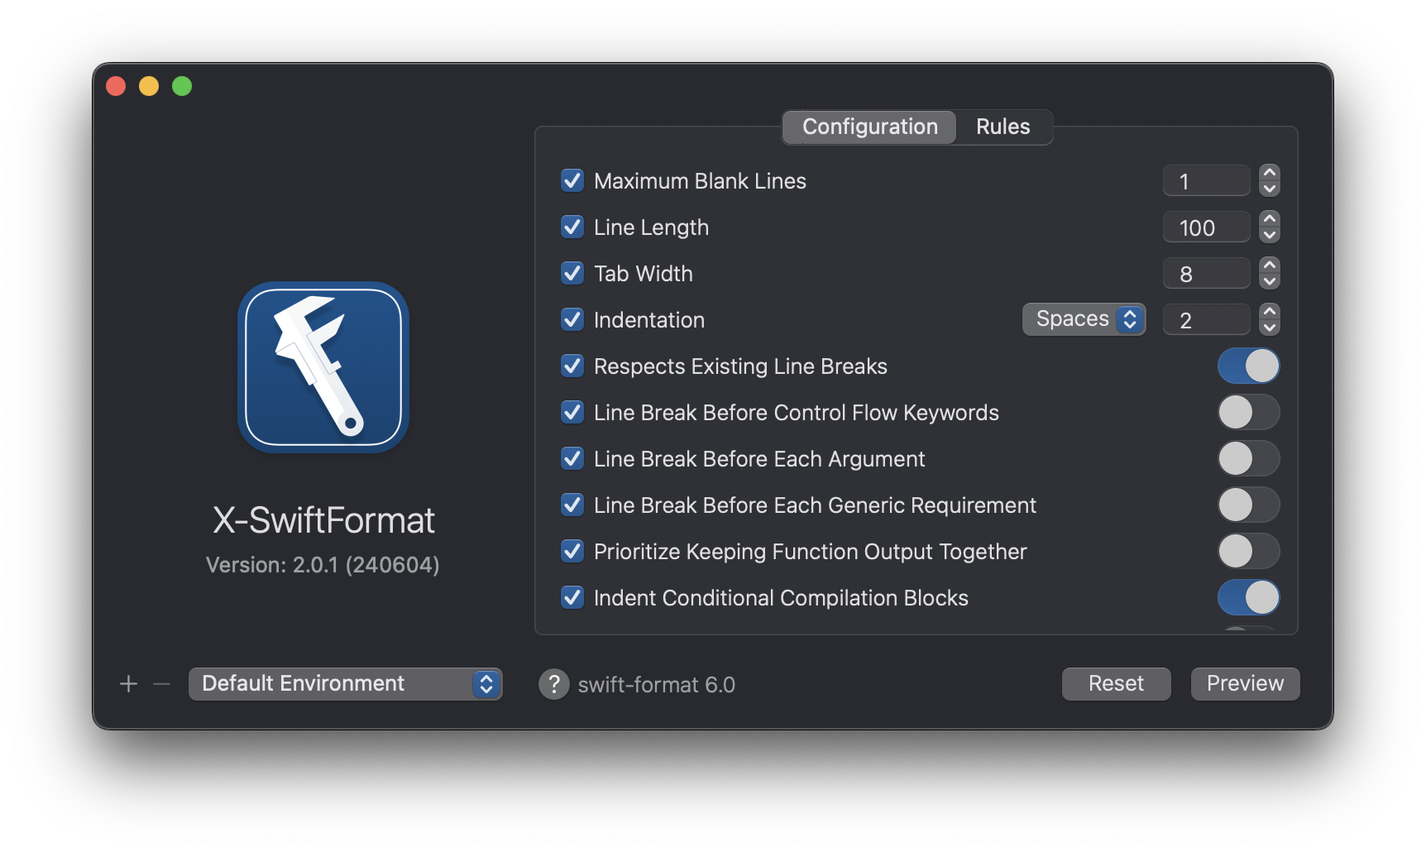Open help via the question mark button
This screenshot has height=852, width=1426.
[554, 684]
